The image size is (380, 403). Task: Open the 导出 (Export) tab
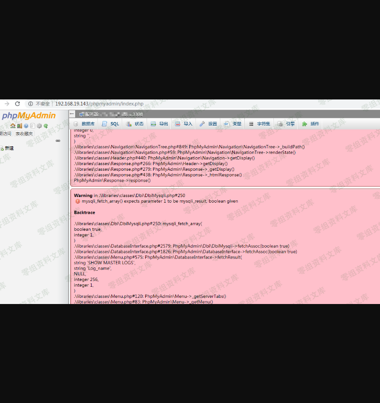pos(159,124)
